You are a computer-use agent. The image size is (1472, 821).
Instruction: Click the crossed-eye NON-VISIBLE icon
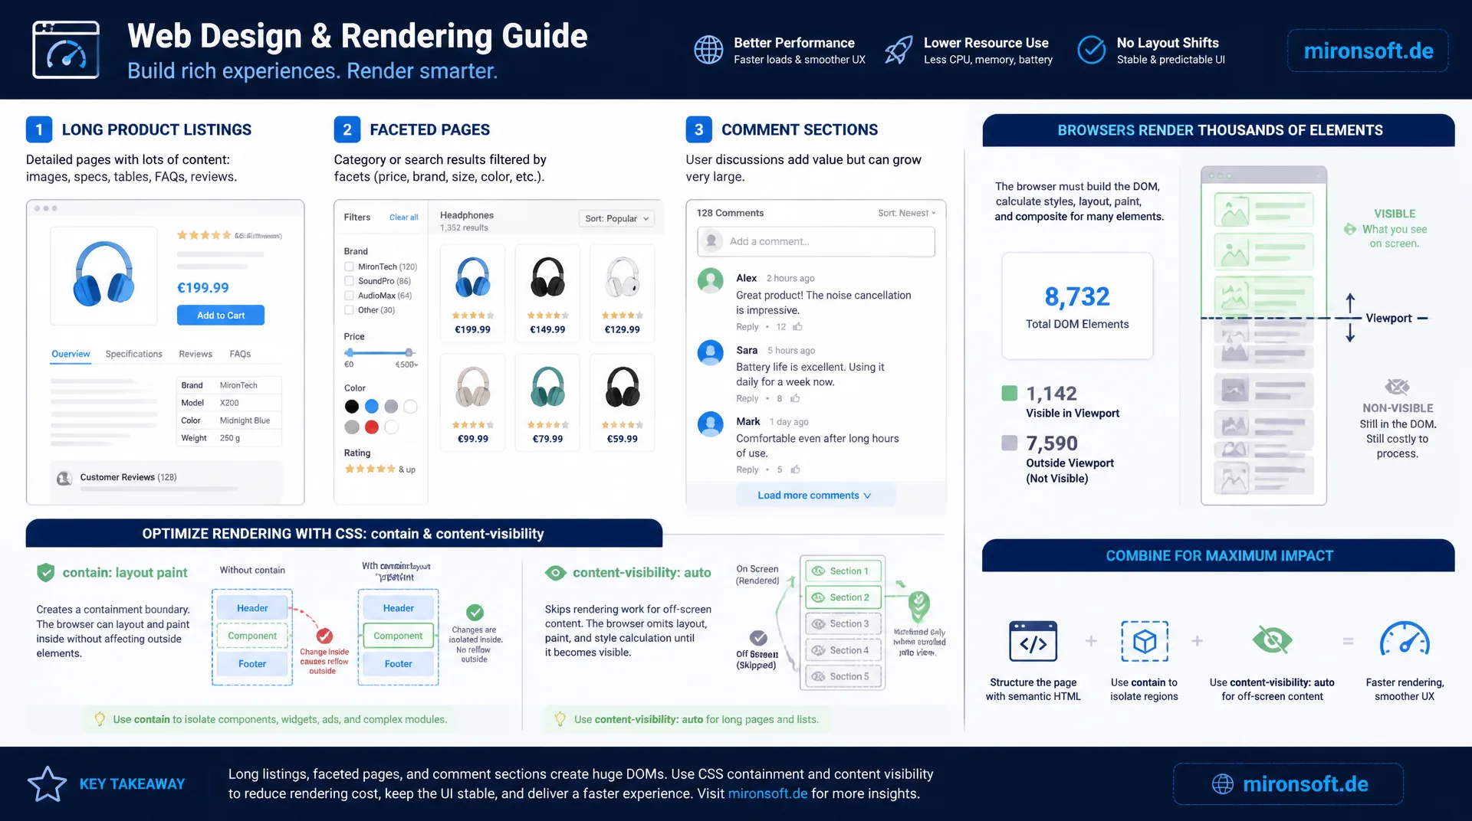tap(1397, 387)
